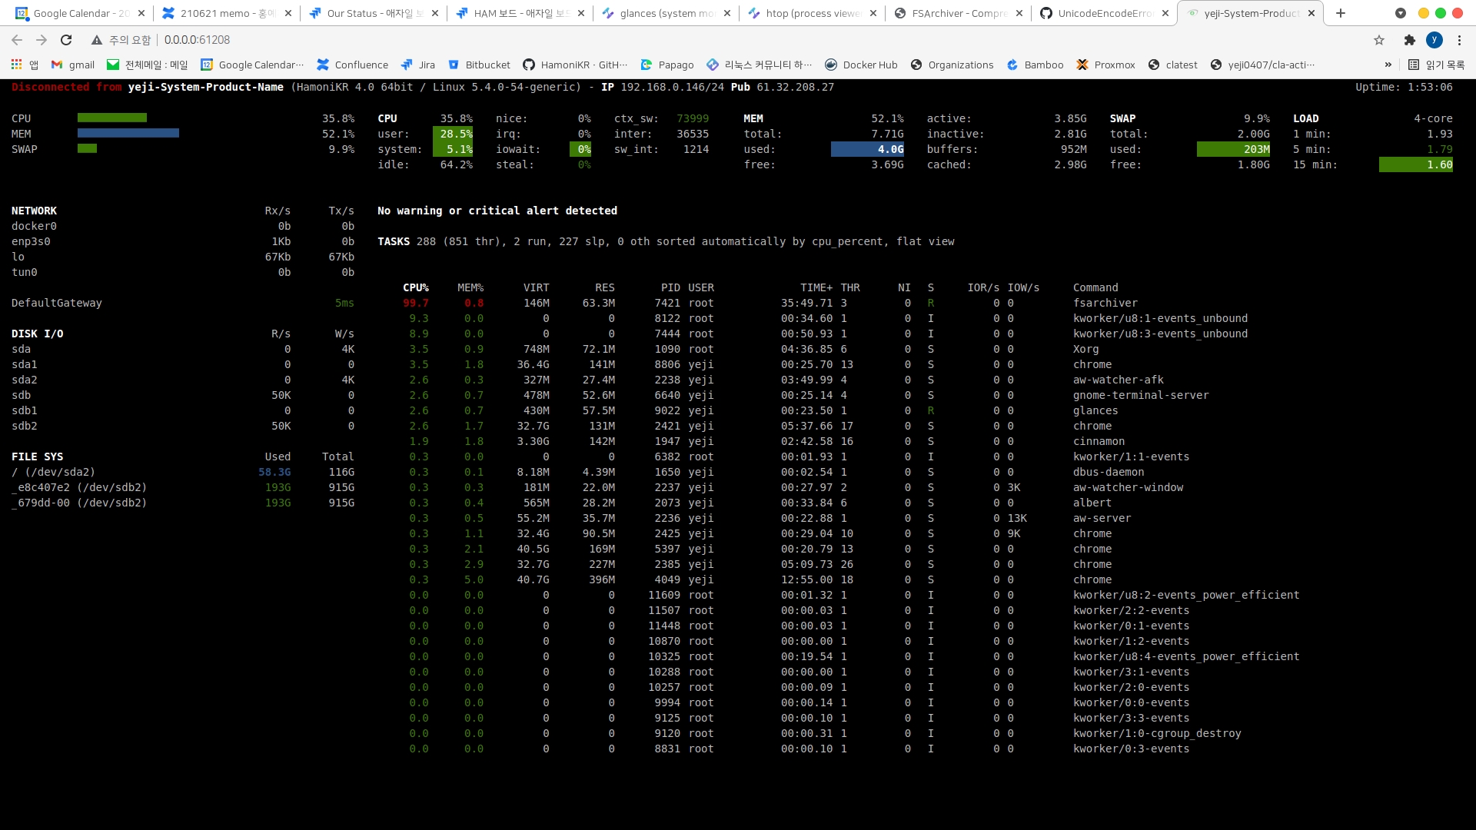Viewport: 1476px width, 830px height.
Task: Click the browser reload icon
Action: (66, 40)
